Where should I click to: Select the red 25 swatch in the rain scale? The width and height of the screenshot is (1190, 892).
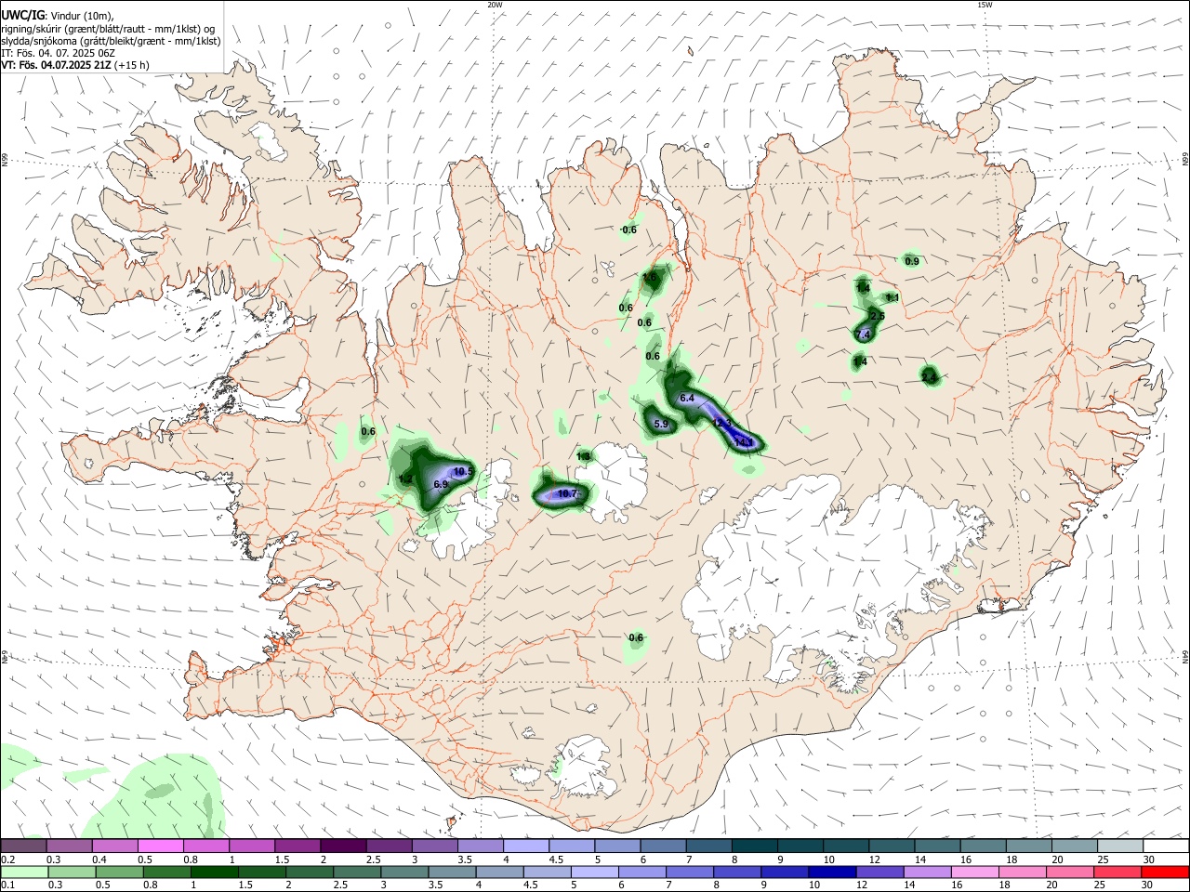pyautogui.click(x=1117, y=872)
